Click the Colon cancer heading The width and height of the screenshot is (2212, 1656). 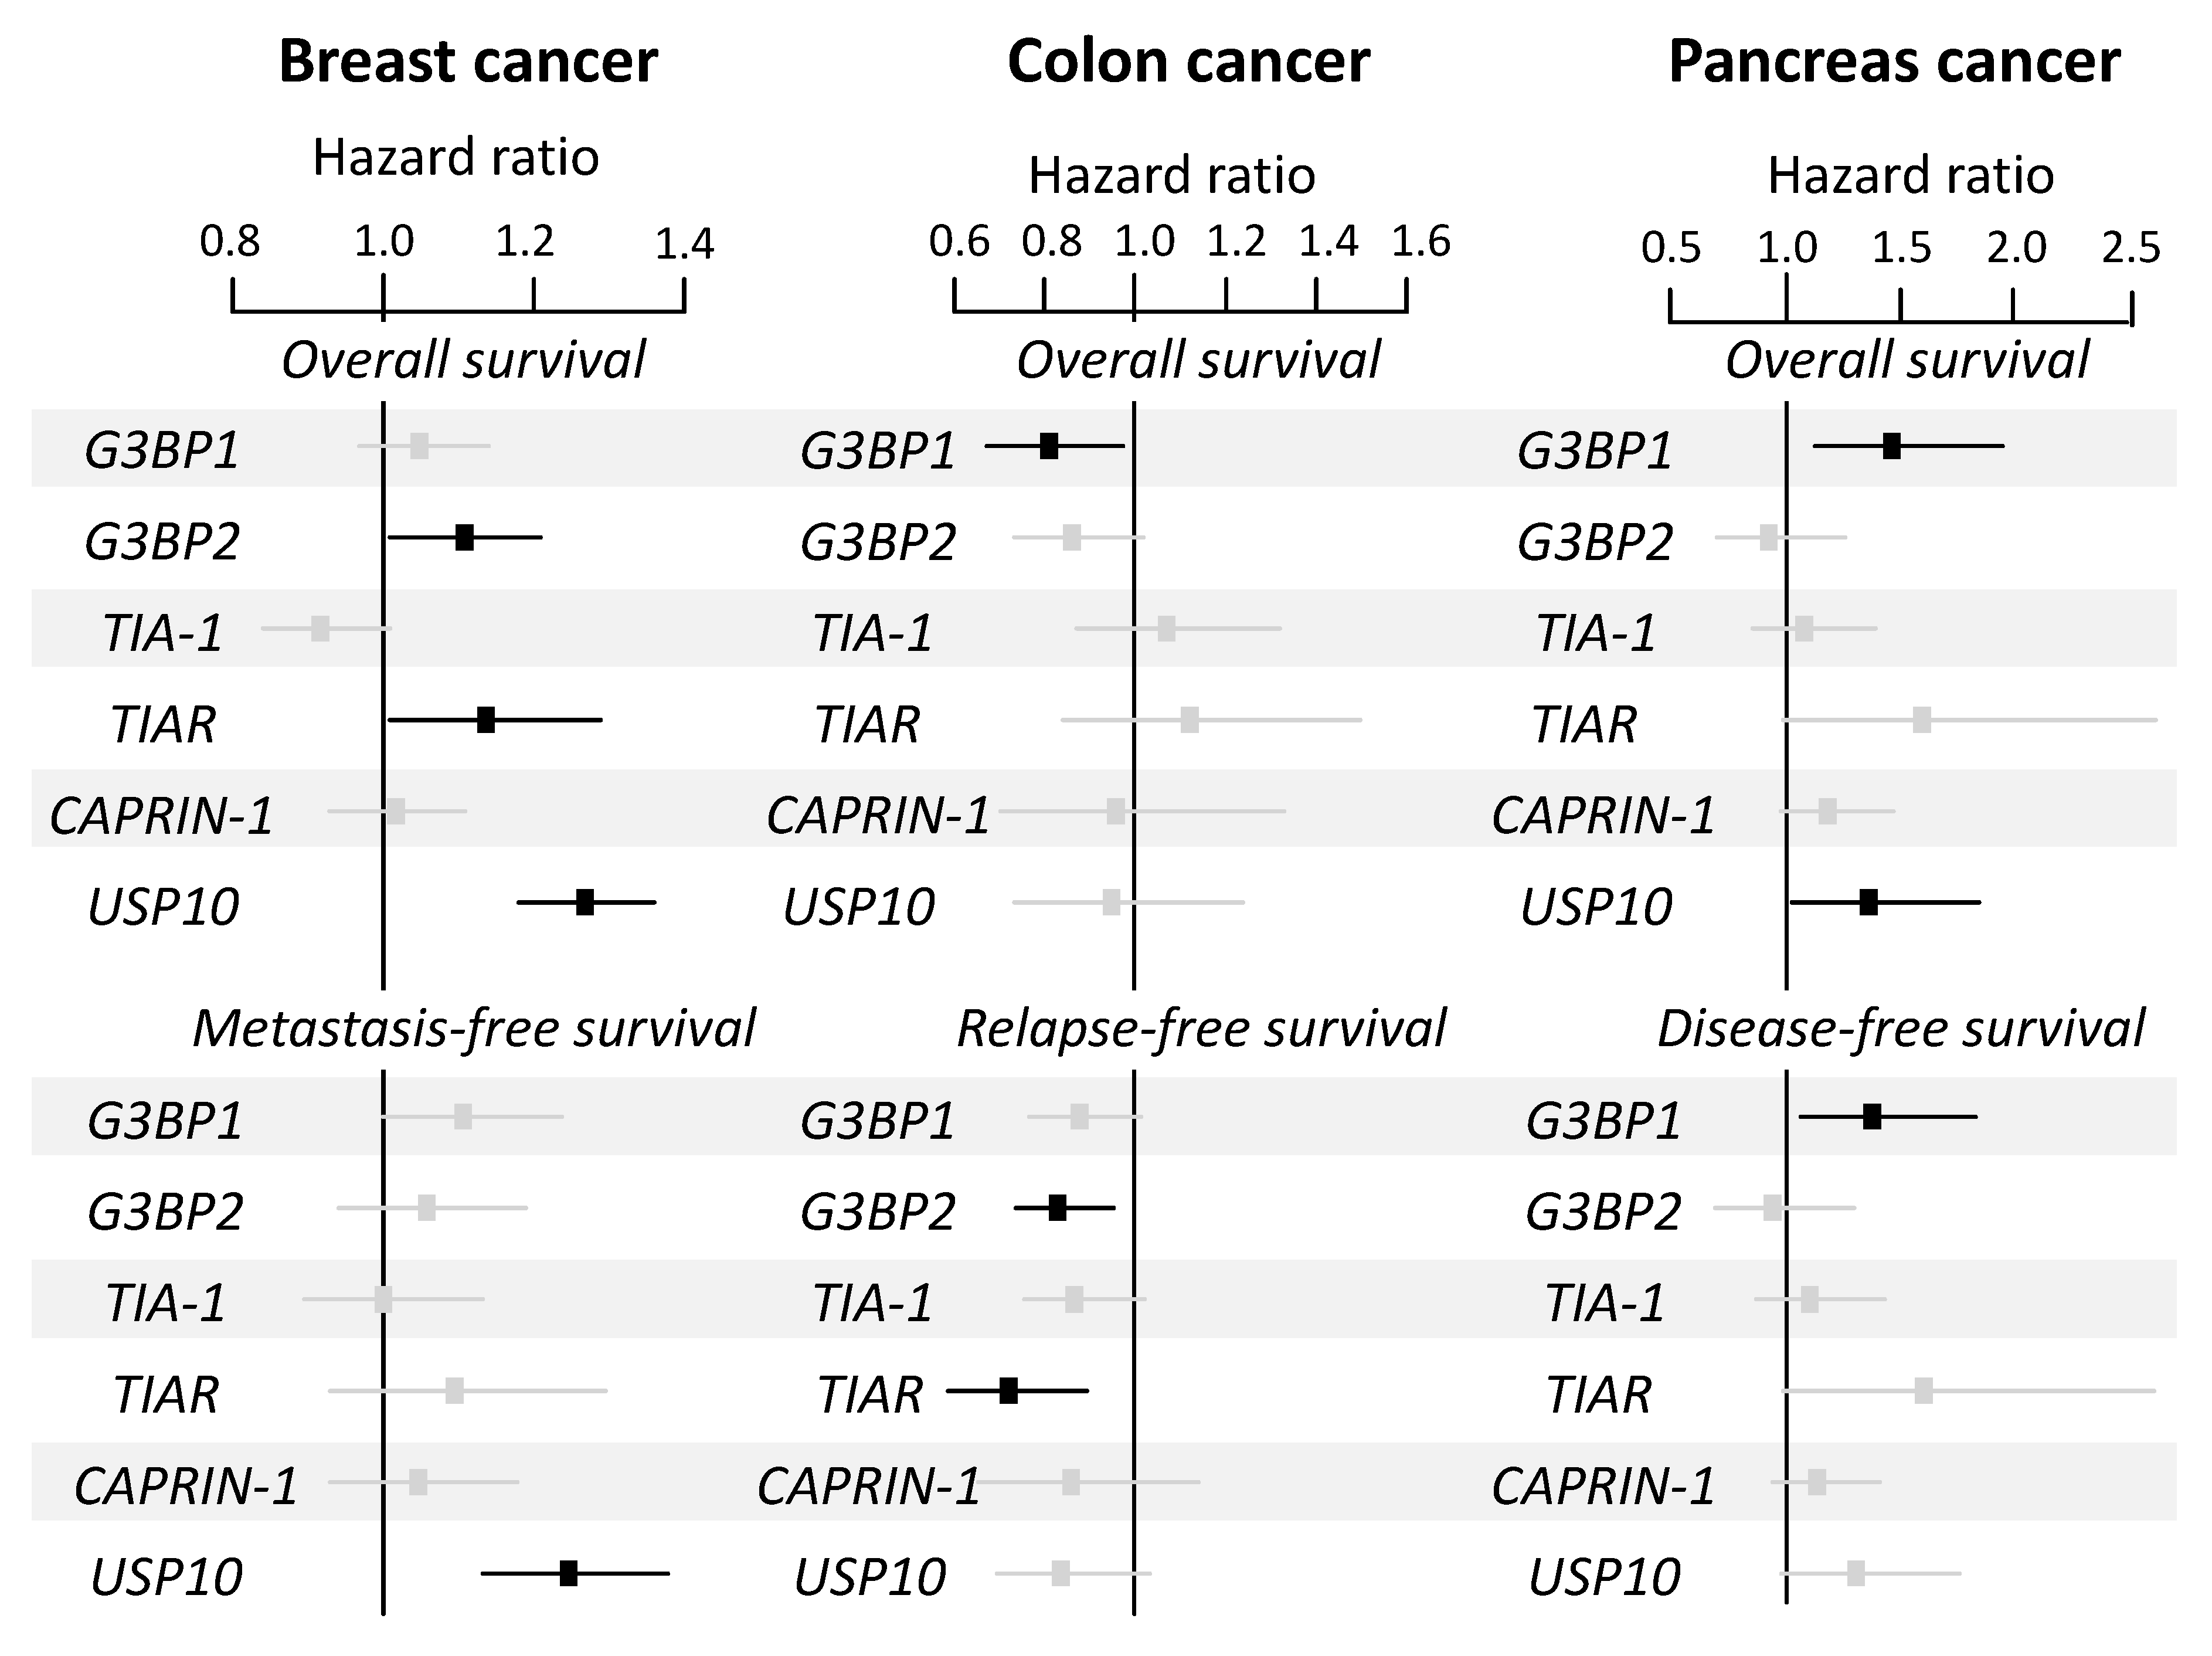point(1188,62)
